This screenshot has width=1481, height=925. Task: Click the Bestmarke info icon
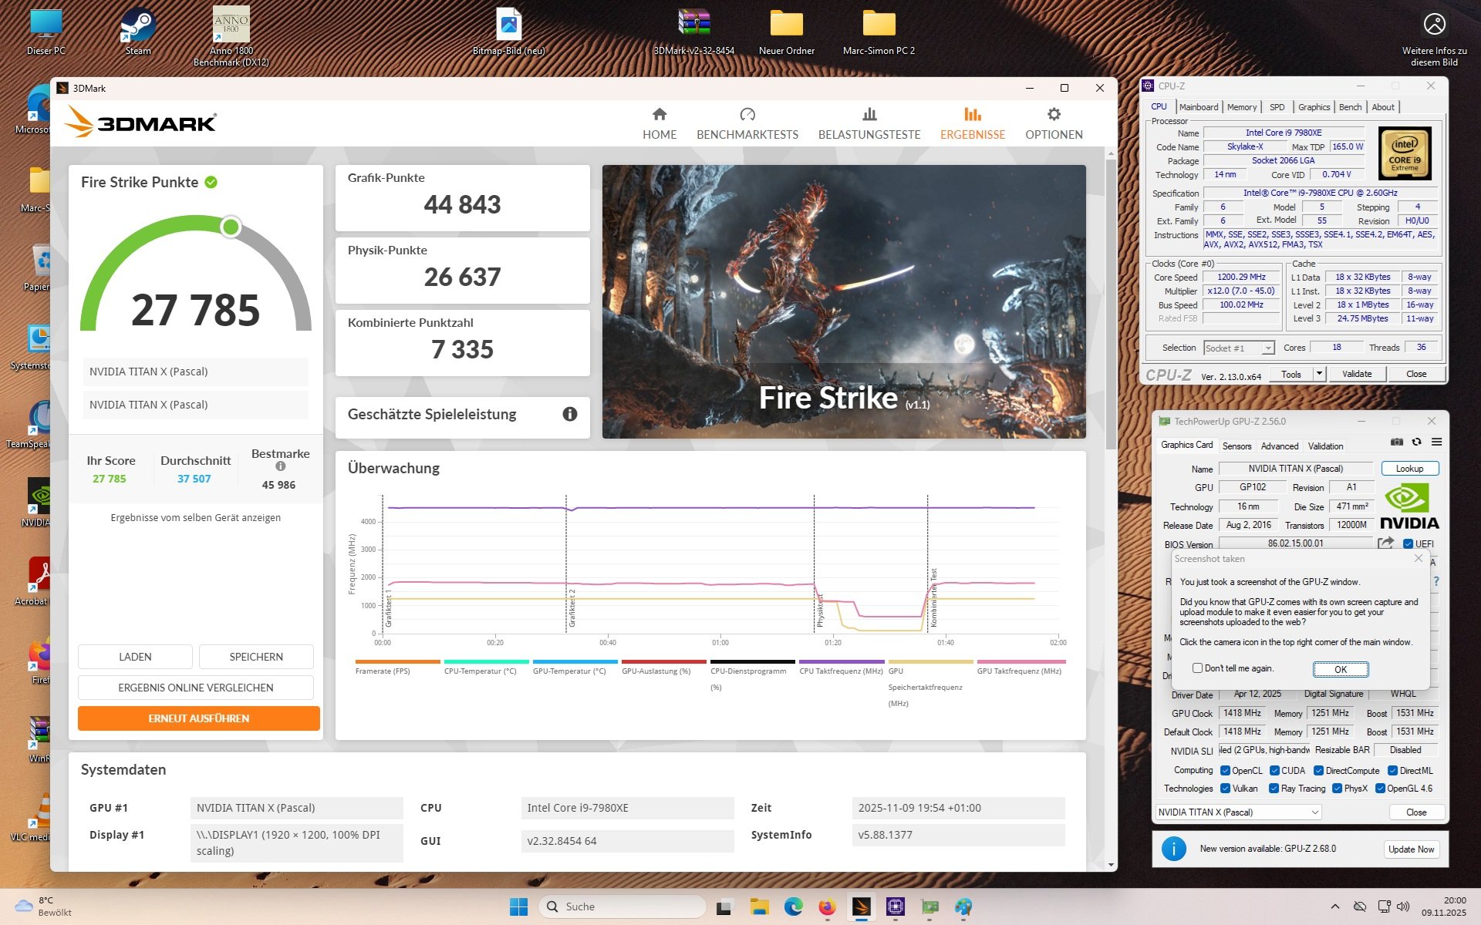tap(280, 466)
